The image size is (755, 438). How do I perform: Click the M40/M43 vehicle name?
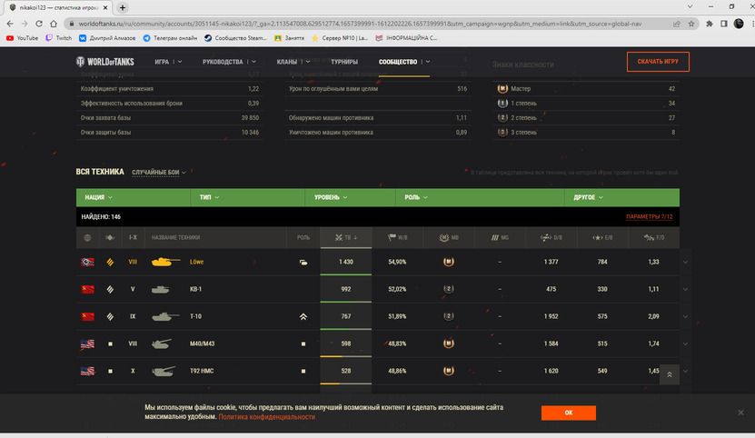pos(203,343)
